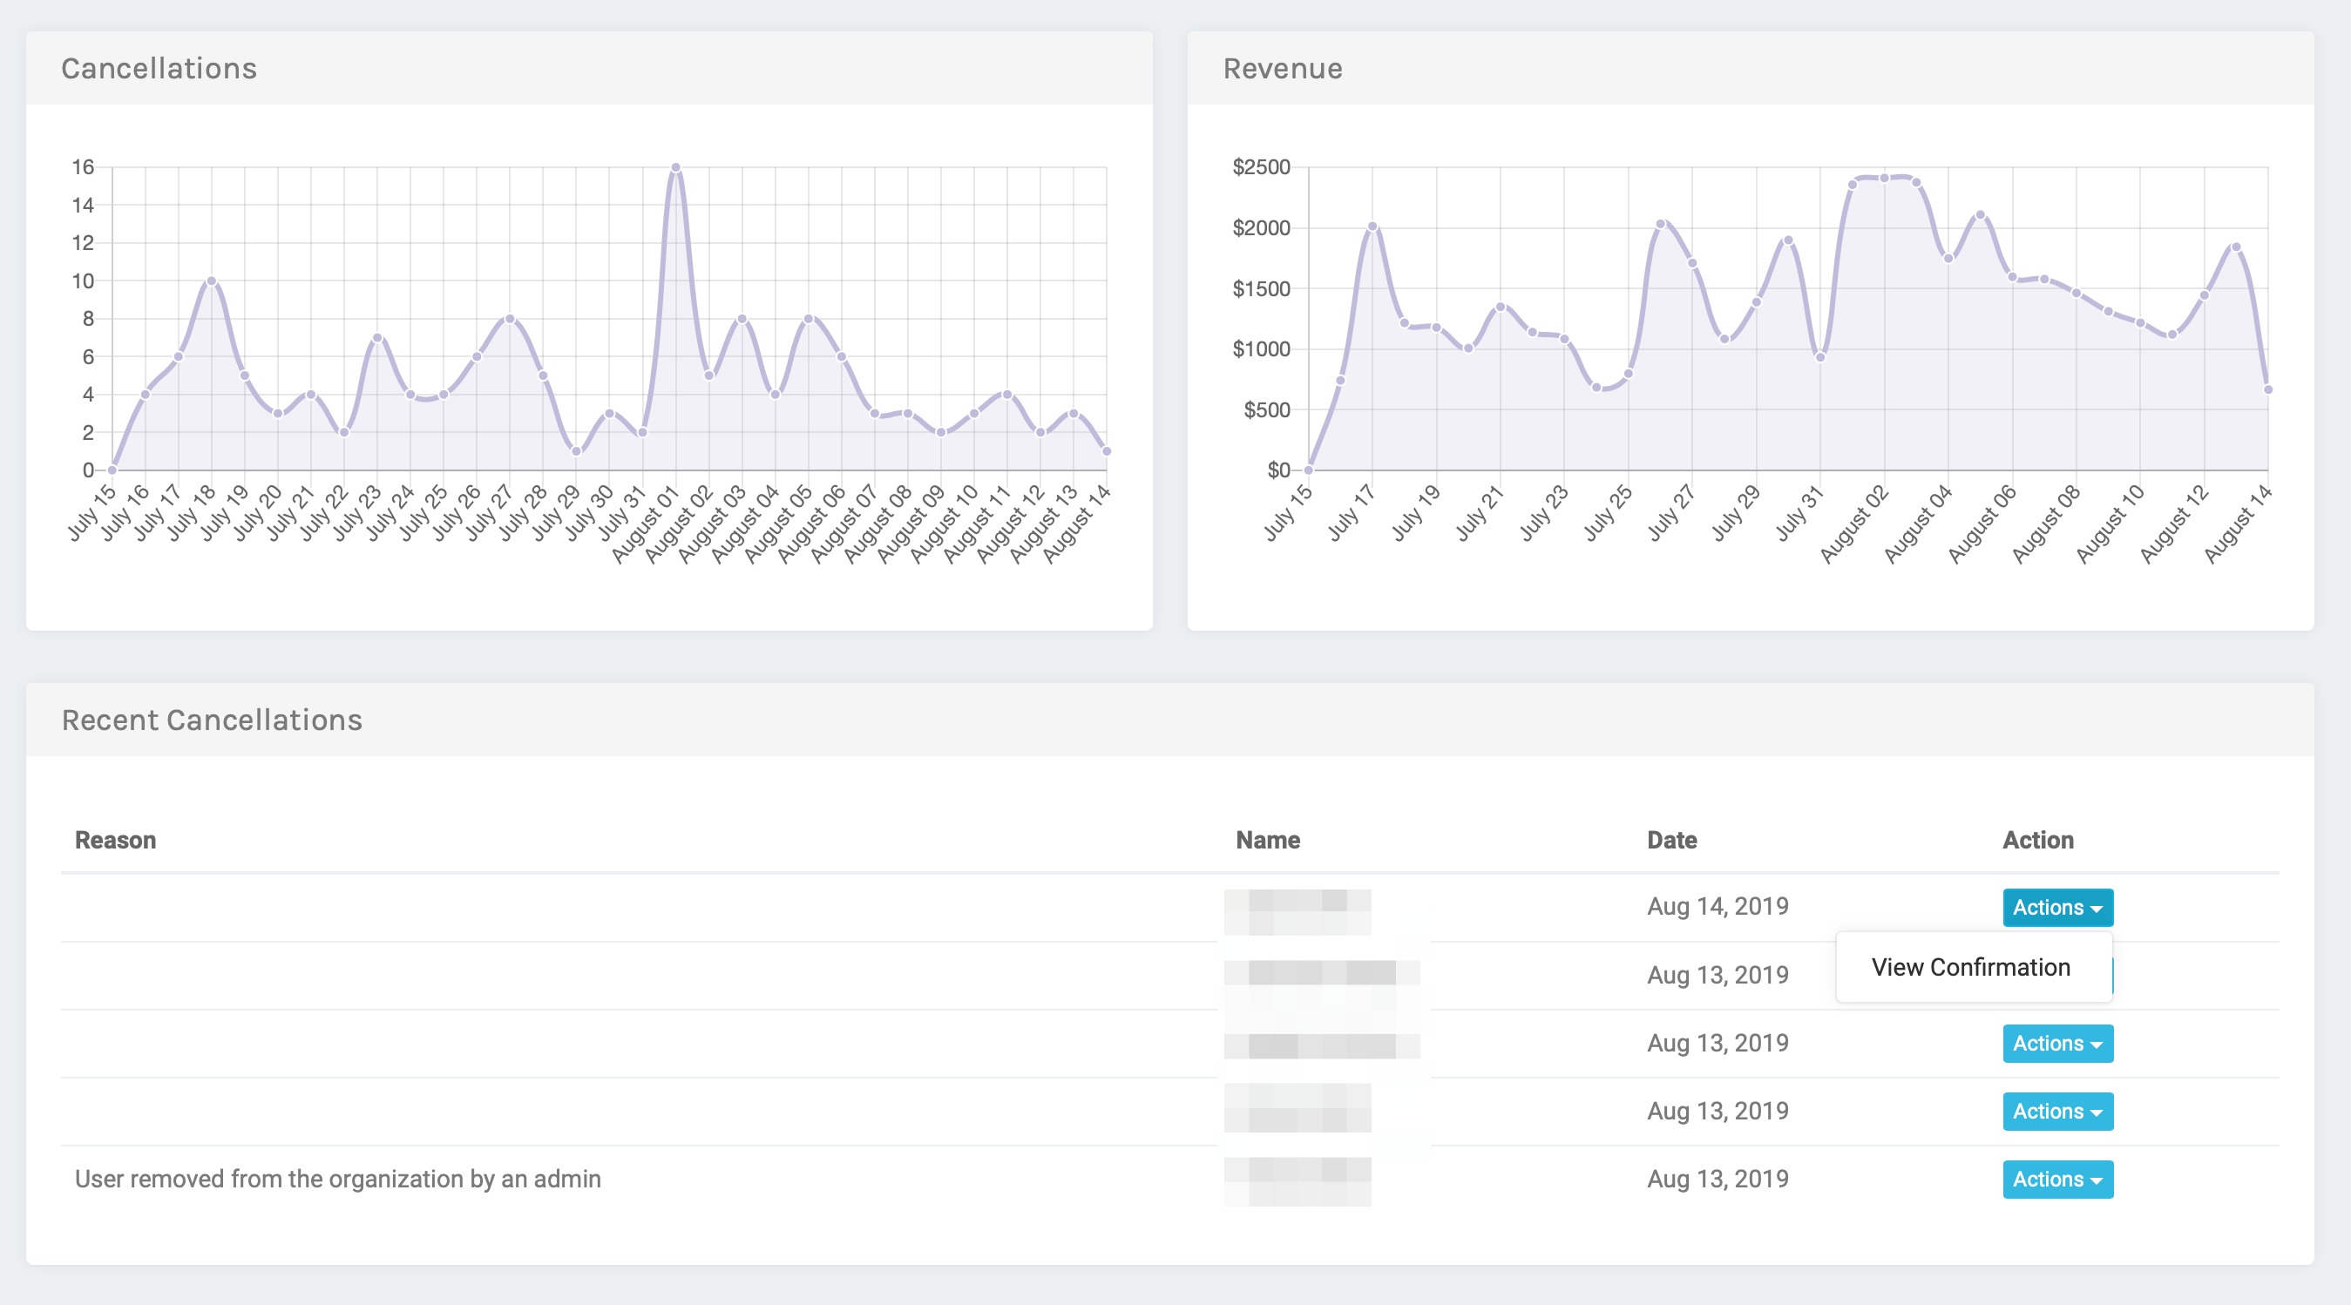Choose View Confirmation from the open menu
2351x1305 pixels.
click(1970, 967)
